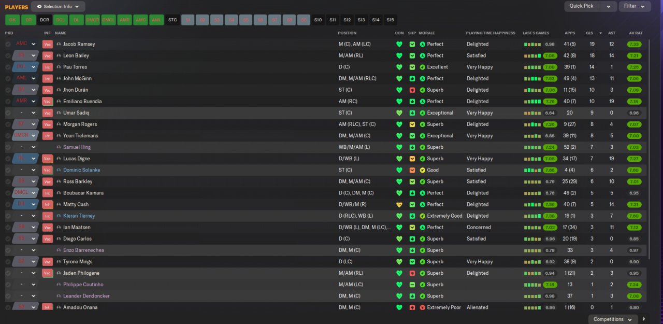This screenshot has height=324, width=663.
Task: Click Matty Cash's yellow condition heart icon
Action: tap(399, 204)
